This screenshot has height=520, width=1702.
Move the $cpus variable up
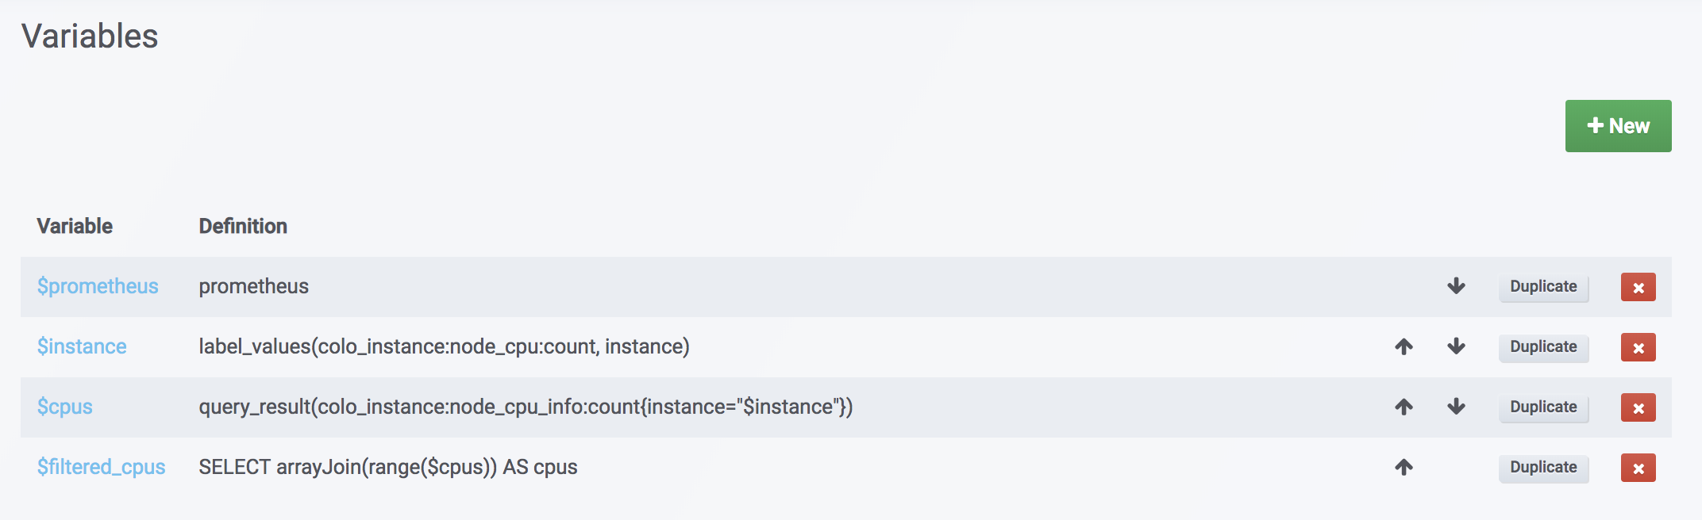[x=1405, y=407]
